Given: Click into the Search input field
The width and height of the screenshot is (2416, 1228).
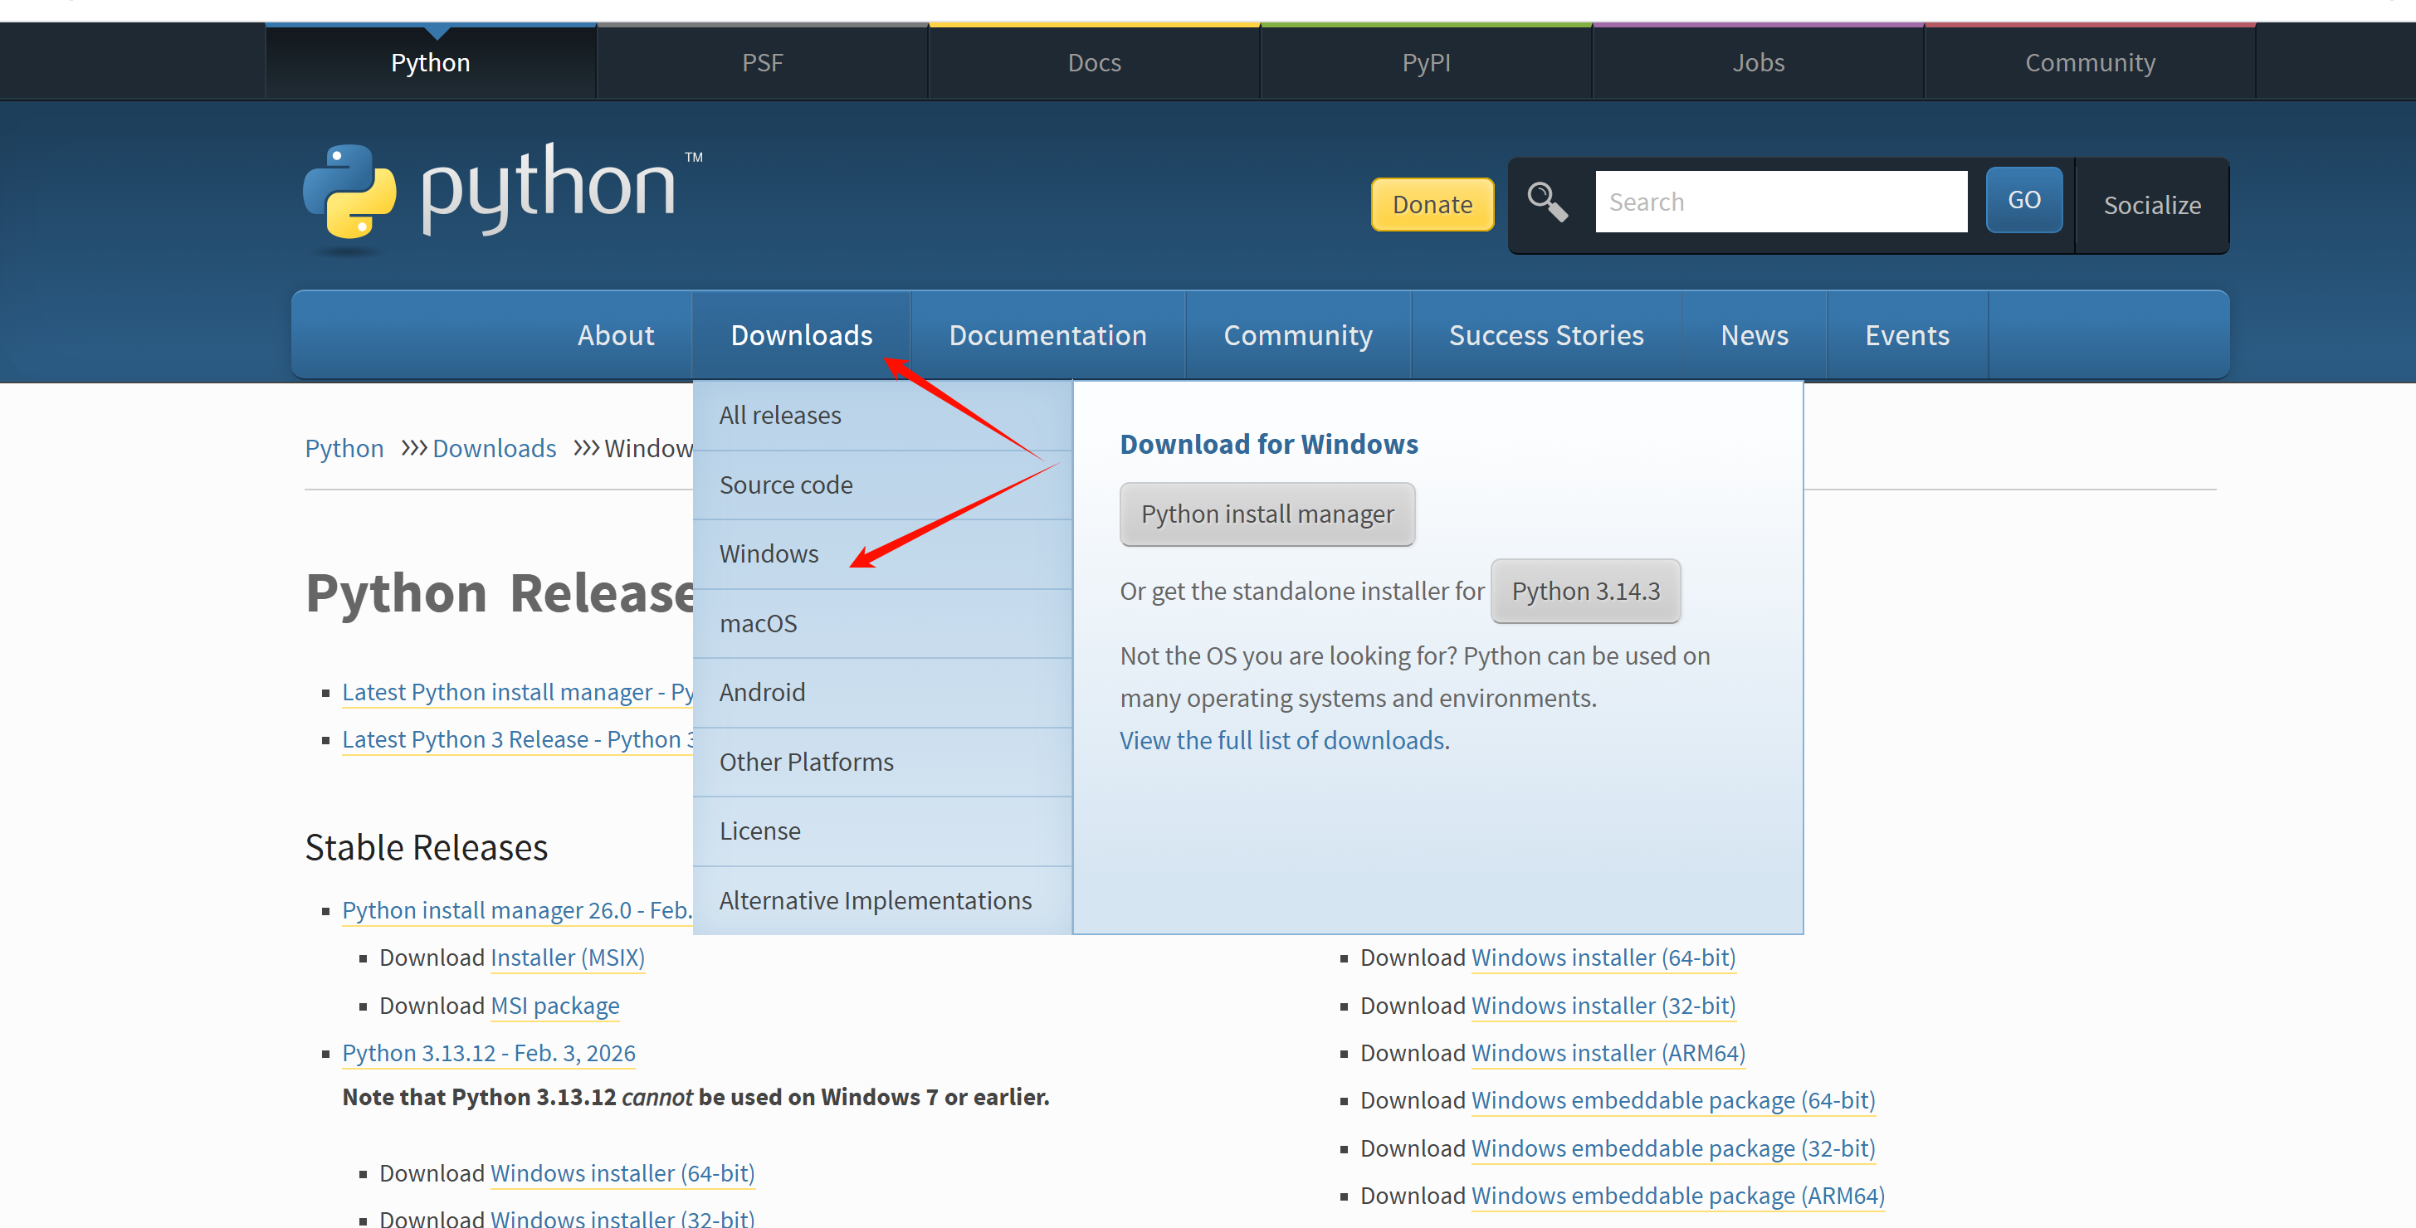Looking at the screenshot, I should pyautogui.click(x=1780, y=202).
